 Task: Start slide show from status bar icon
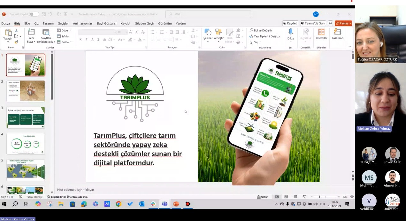pyautogui.click(x=304, y=197)
